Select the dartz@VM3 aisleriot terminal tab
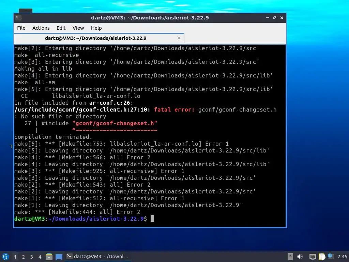Screen dimensions: 349x262 pyautogui.click(x=99, y=38)
